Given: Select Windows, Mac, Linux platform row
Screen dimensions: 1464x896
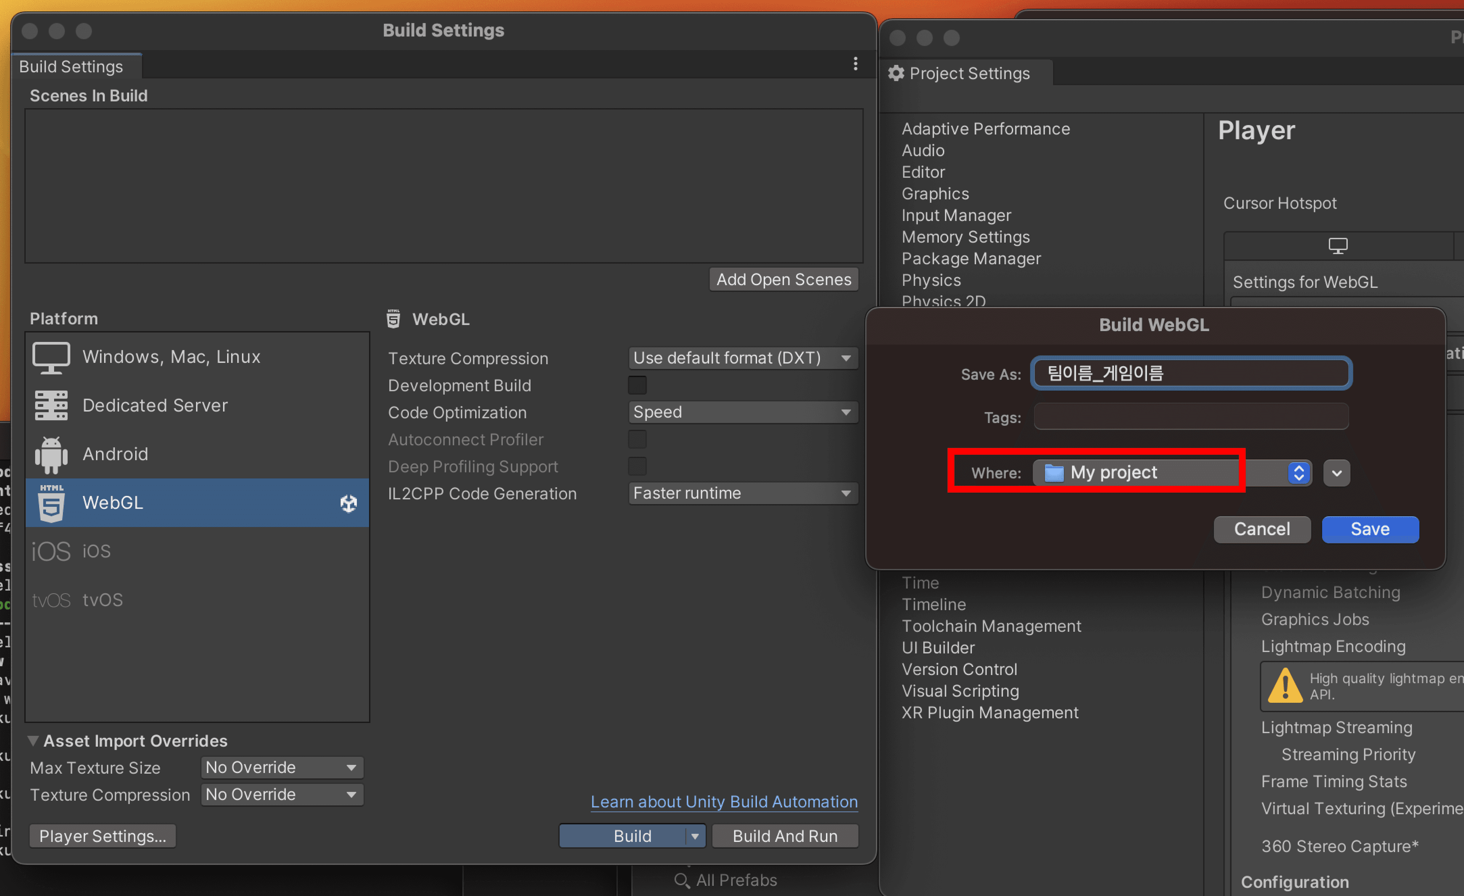Looking at the screenshot, I should click(x=197, y=357).
